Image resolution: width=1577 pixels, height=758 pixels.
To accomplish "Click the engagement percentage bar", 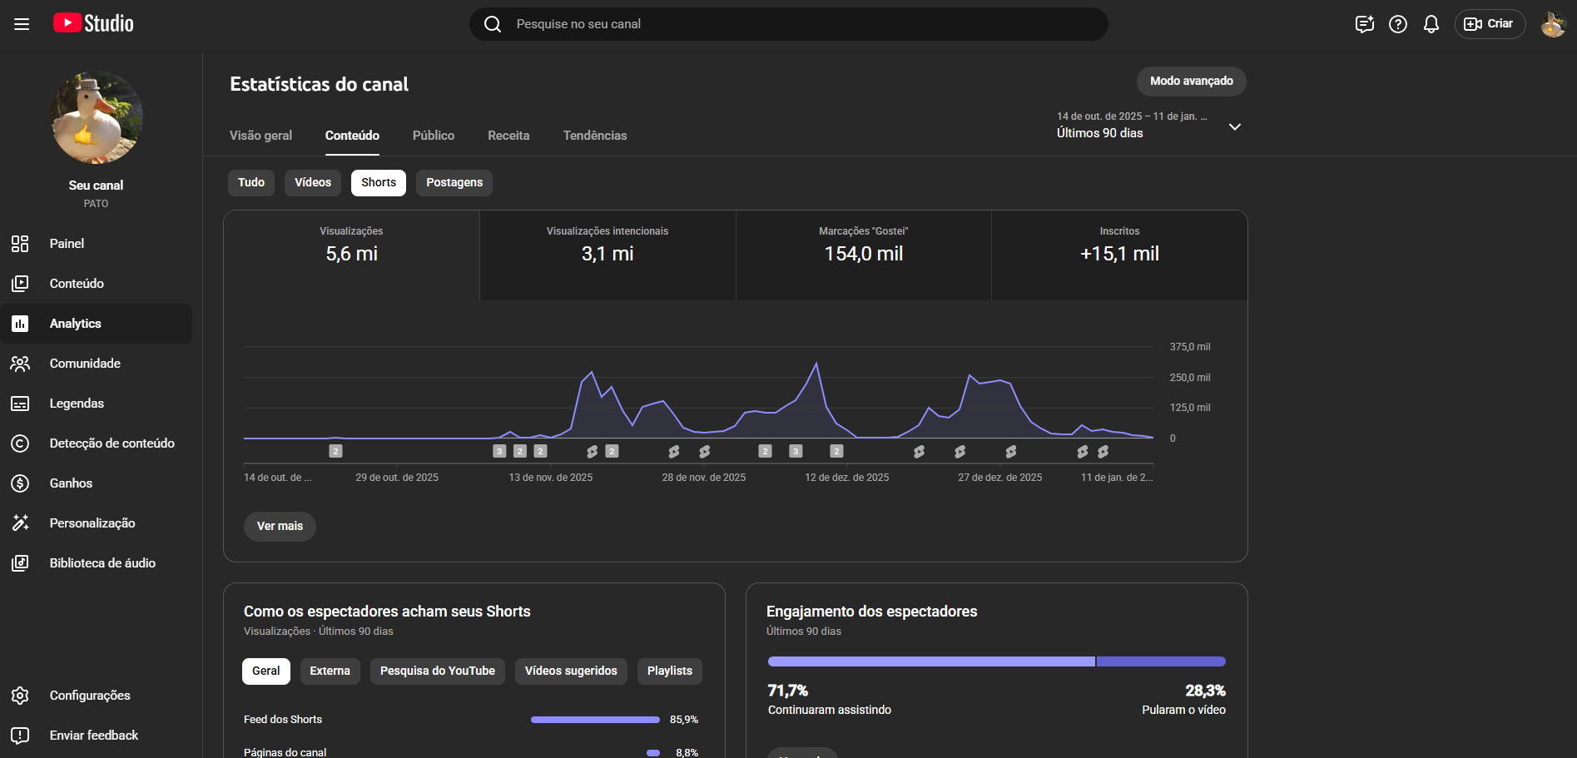I will pos(996,661).
